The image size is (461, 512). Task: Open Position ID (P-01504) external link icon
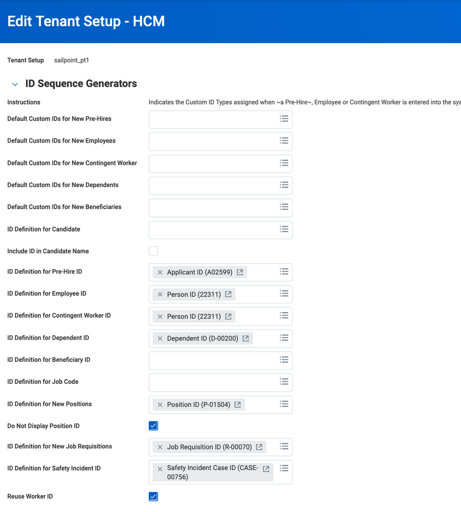(x=237, y=404)
